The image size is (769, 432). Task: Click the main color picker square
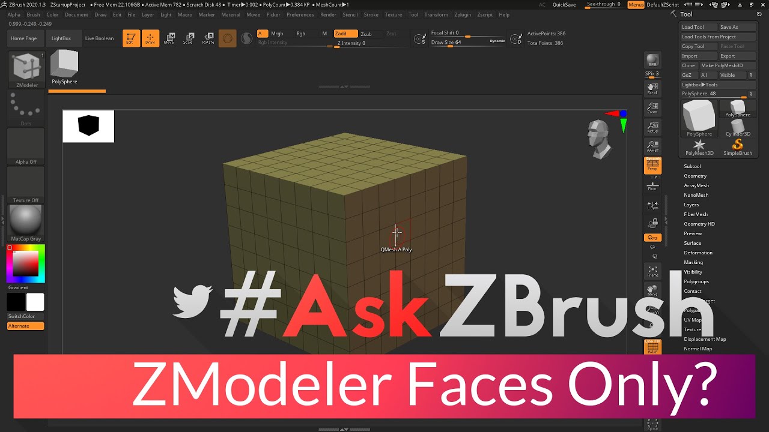pos(26,263)
